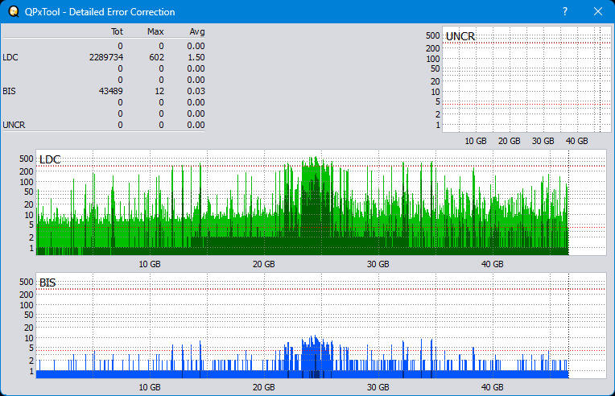The width and height of the screenshot is (615, 396).
Task: Click '10 GB' axis label under BIS chart
Action: point(150,387)
